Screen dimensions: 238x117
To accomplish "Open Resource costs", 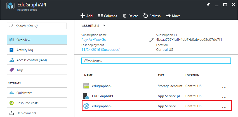I will tap(37, 103).
